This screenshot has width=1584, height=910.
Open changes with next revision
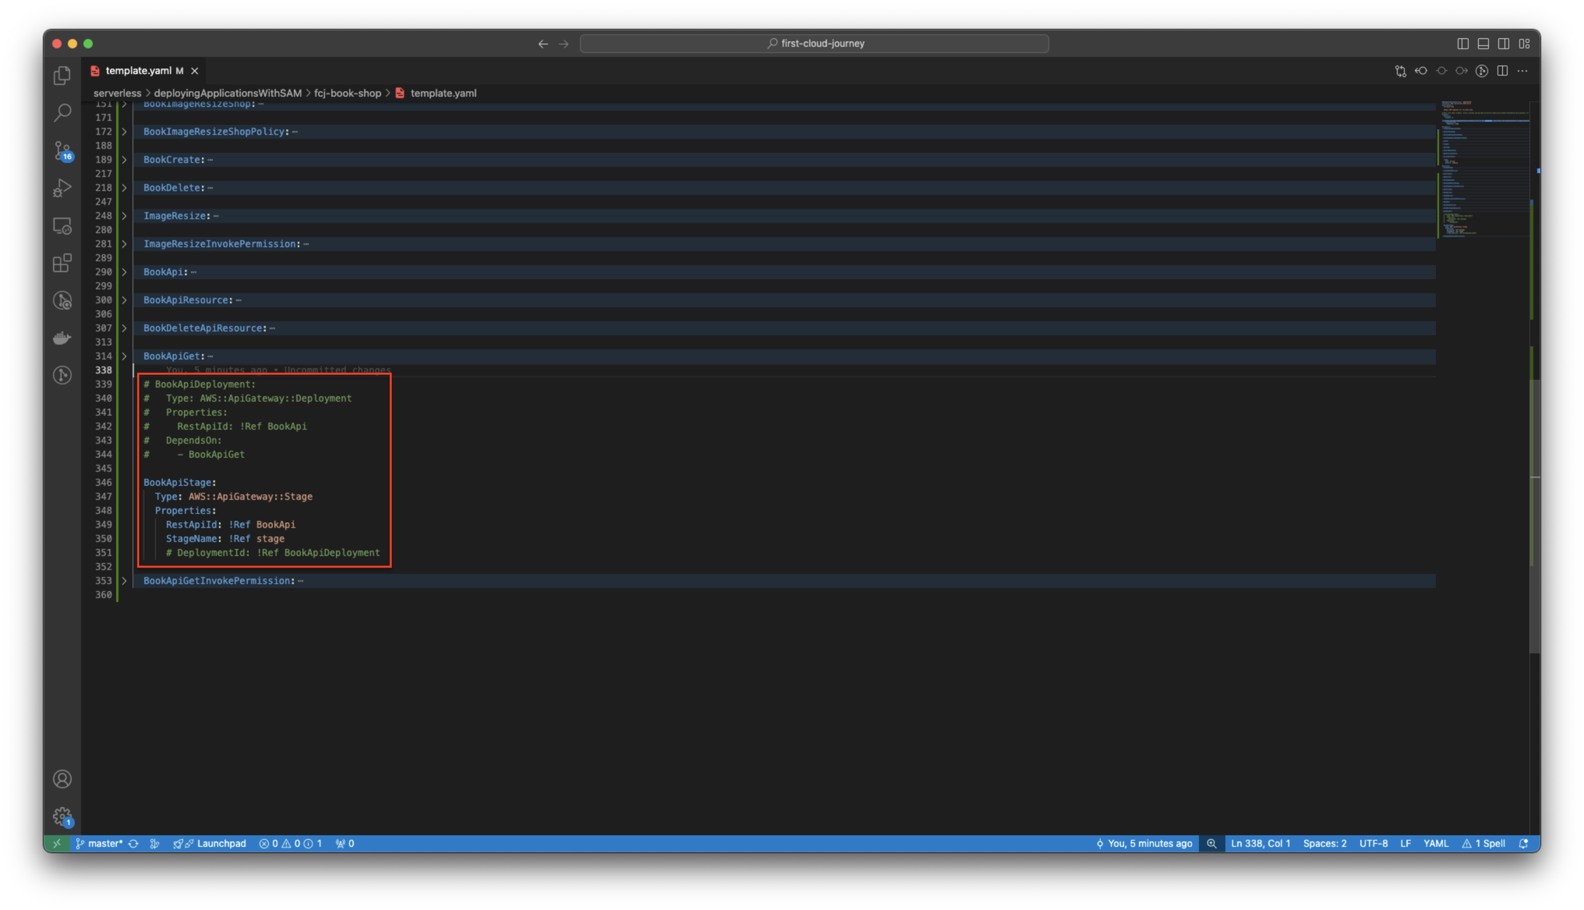[x=1462, y=71]
